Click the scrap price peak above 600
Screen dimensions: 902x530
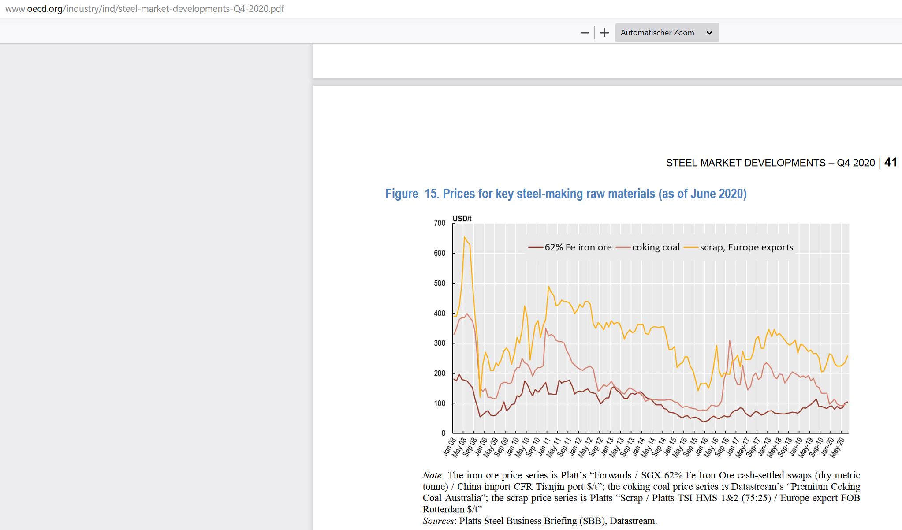[465, 238]
